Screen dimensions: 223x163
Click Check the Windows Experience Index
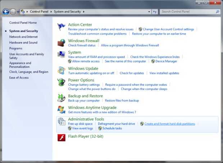click(155, 57)
